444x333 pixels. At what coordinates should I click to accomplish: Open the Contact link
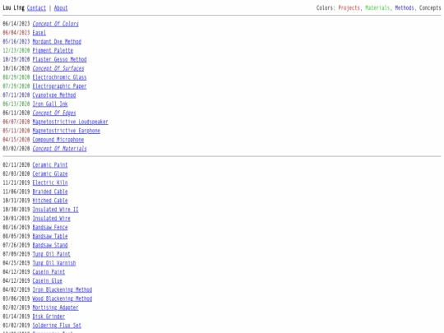[x=36, y=8]
